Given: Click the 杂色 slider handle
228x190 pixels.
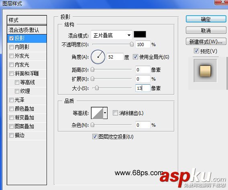Looking at the screenshot, I should [92, 125].
